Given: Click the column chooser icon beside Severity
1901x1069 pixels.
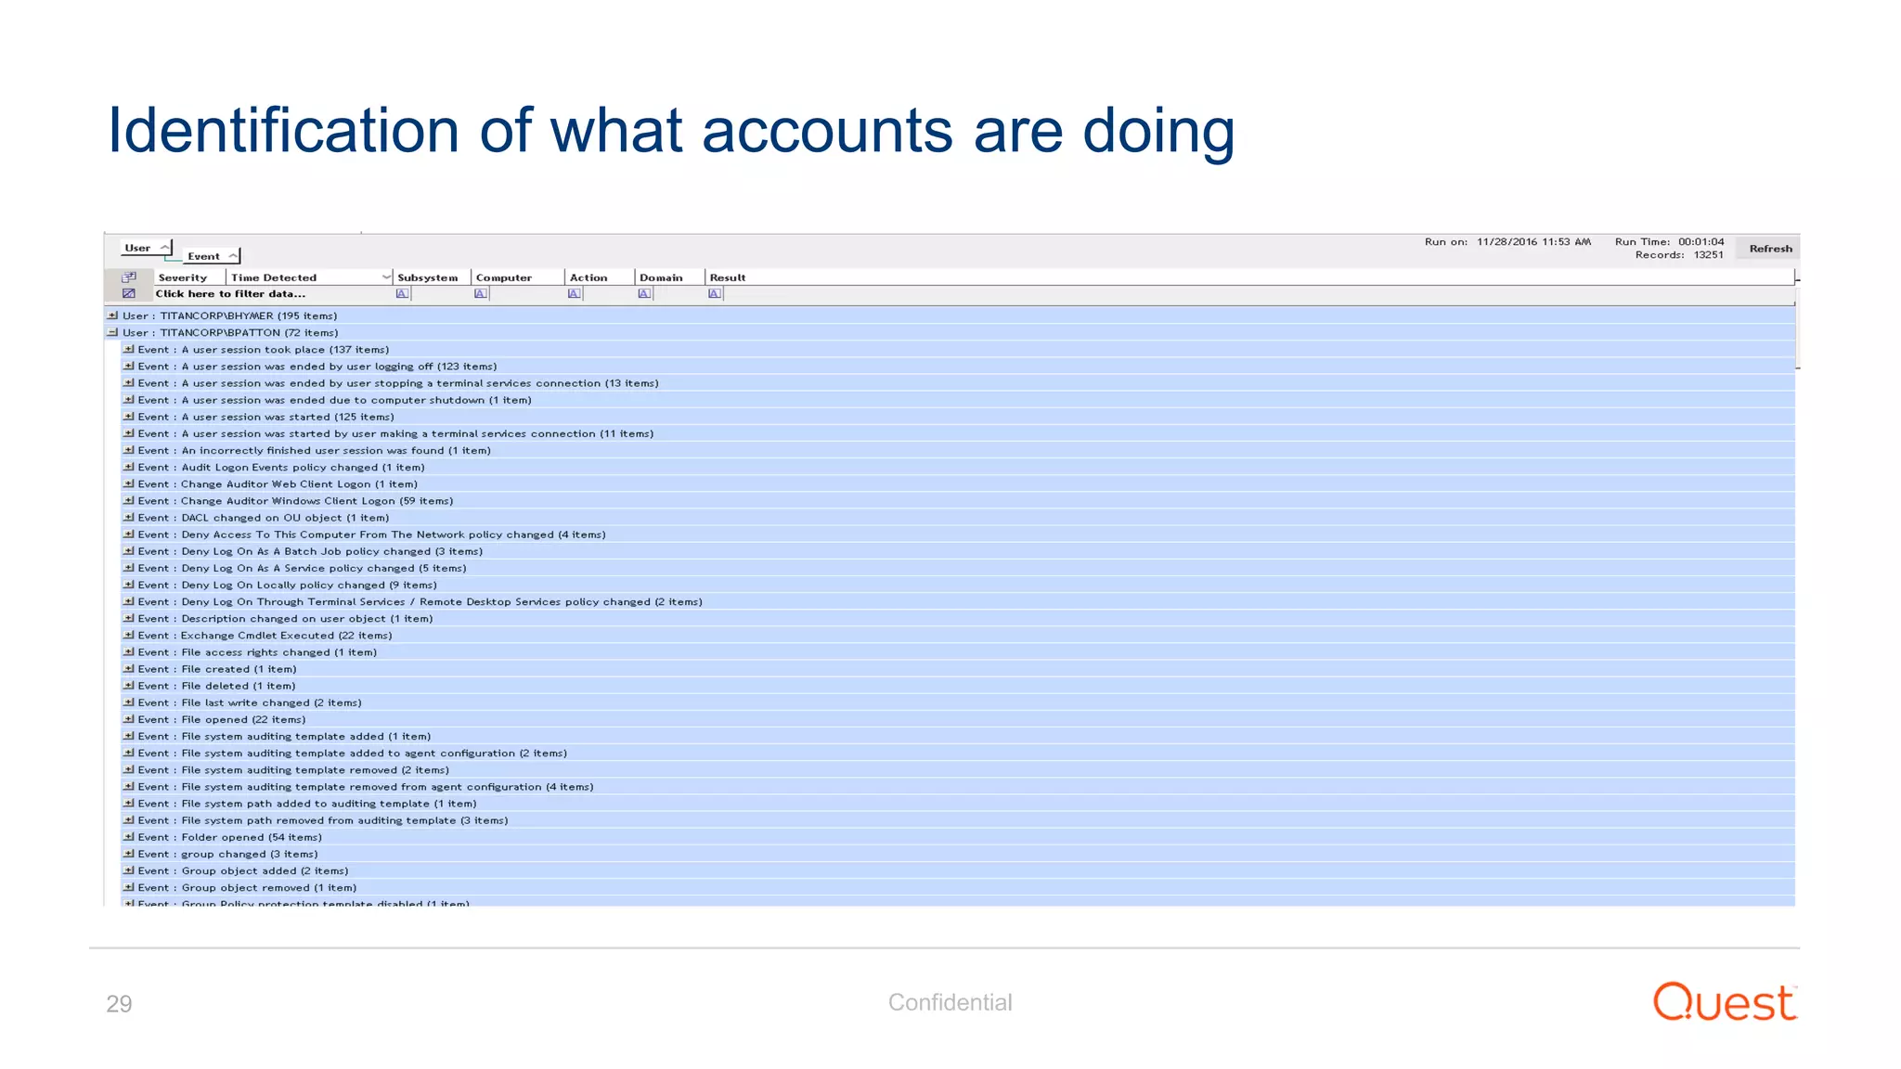Looking at the screenshot, I should coord(129,277).
